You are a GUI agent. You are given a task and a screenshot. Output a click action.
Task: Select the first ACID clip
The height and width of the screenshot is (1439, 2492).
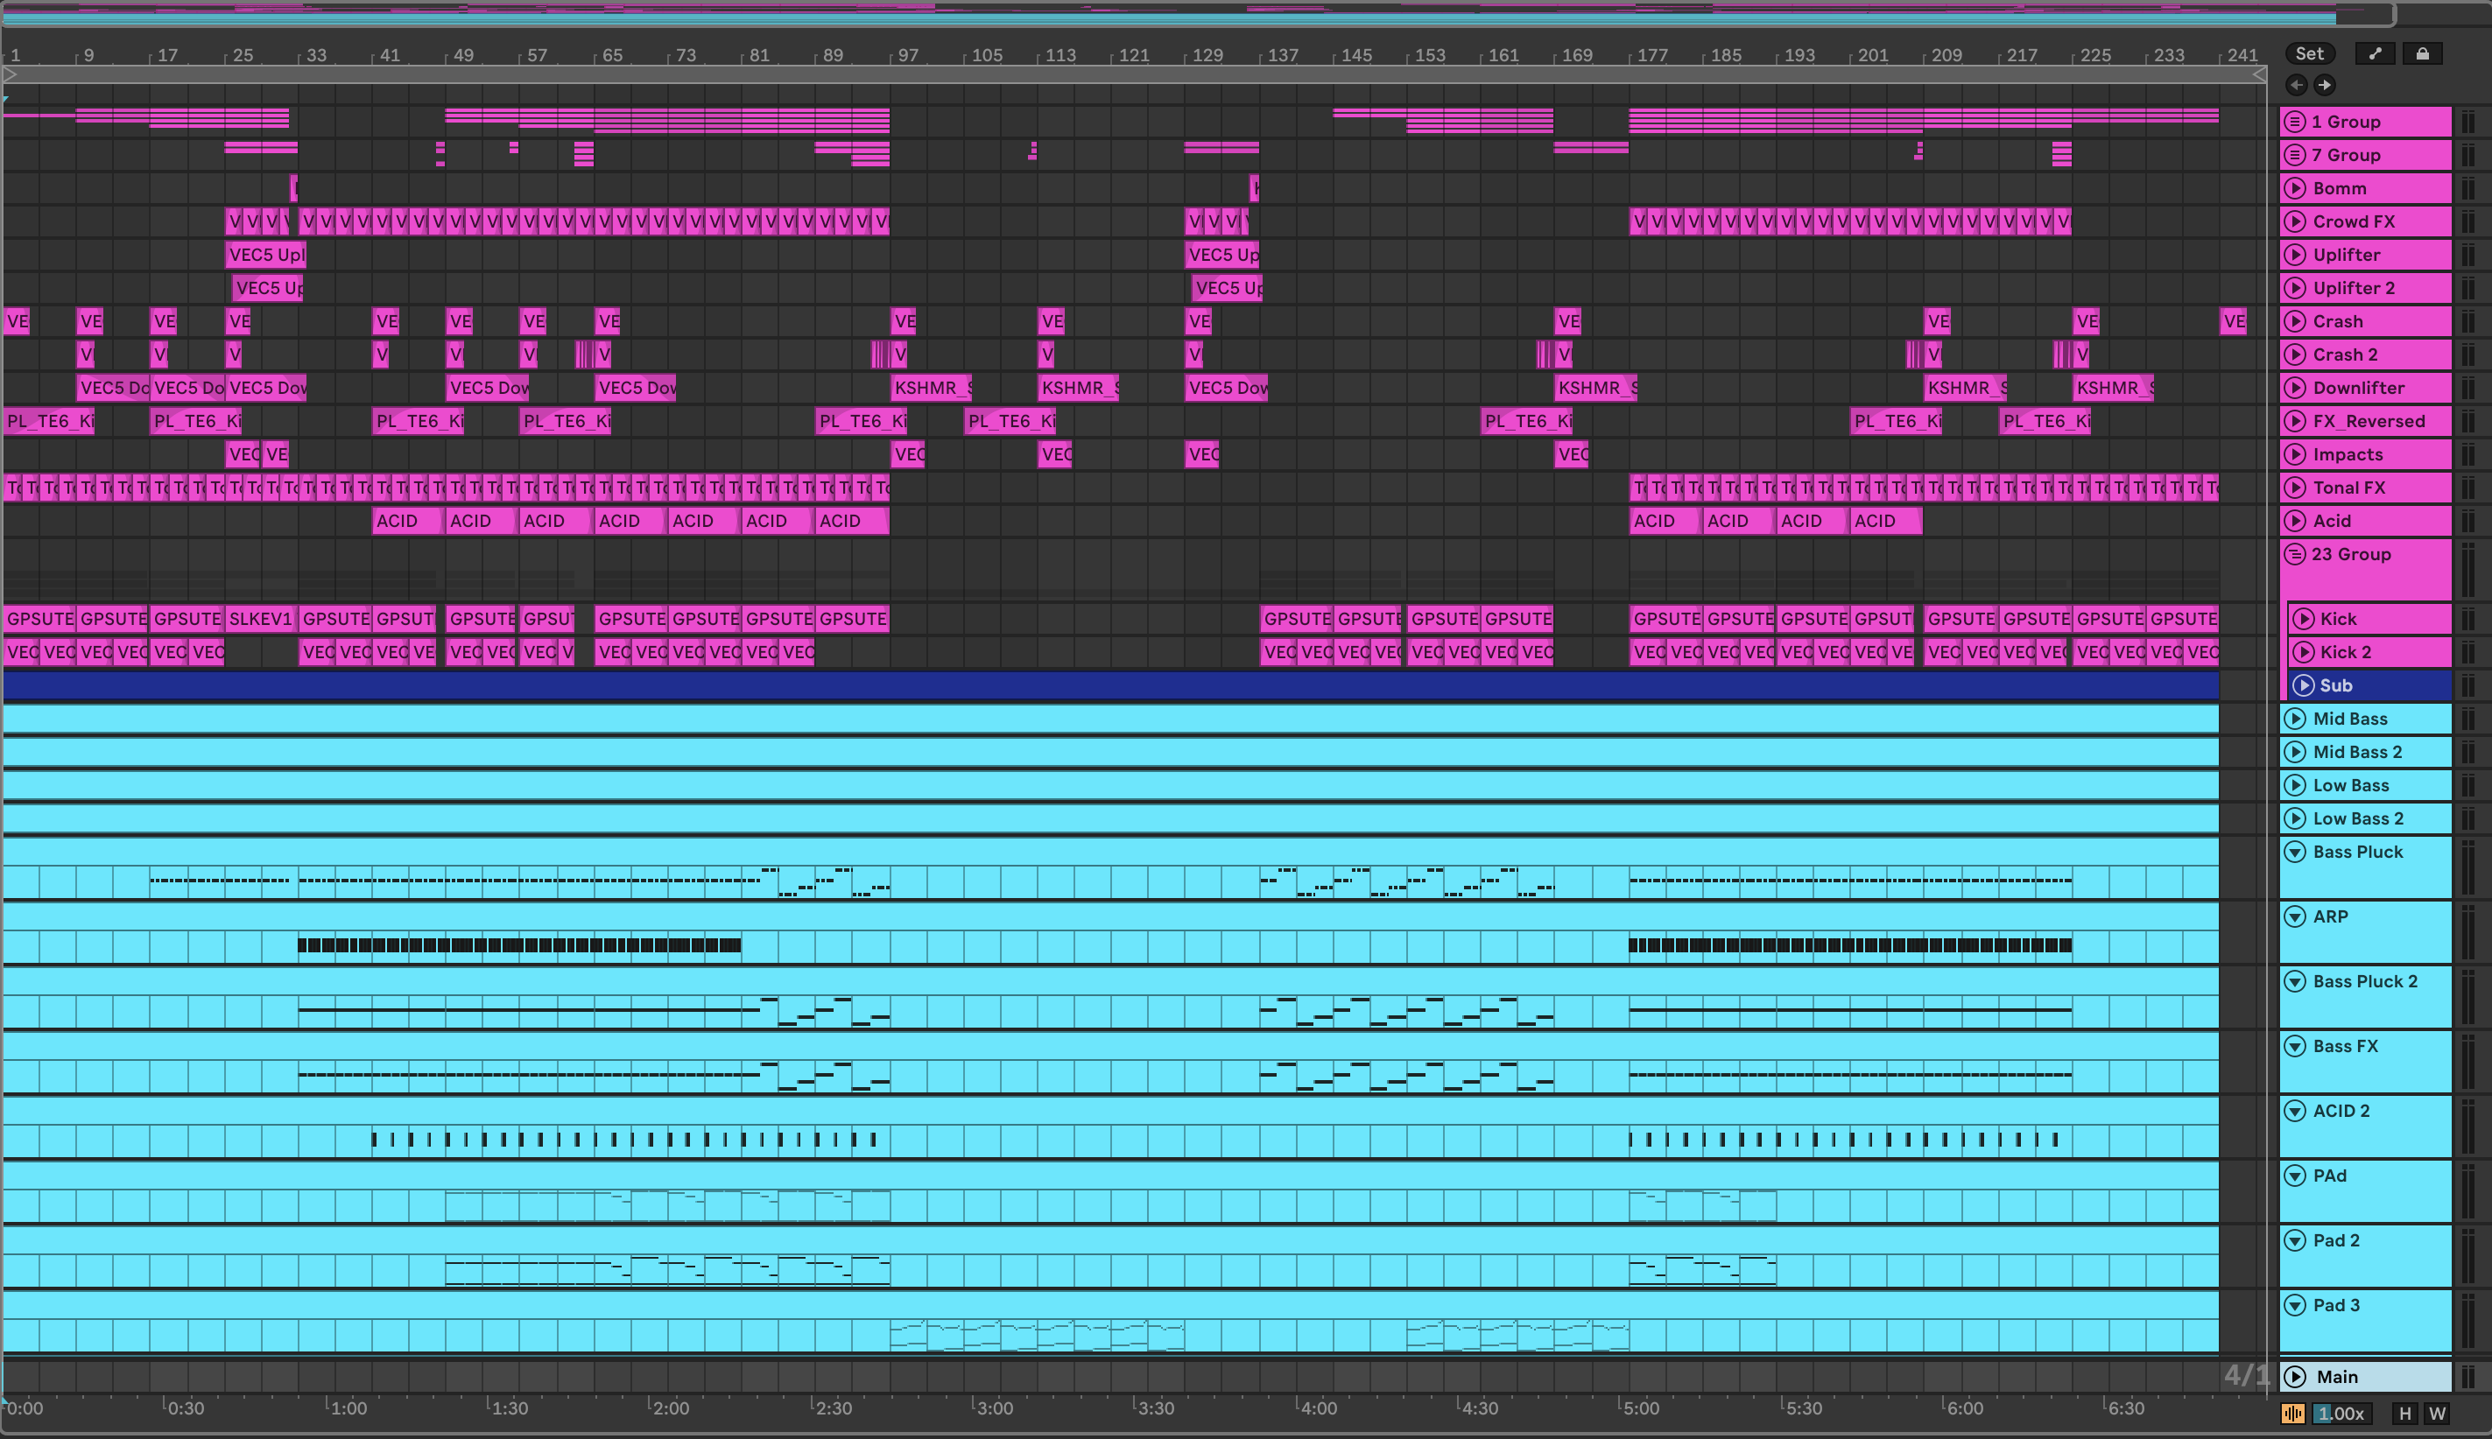(405, 521)
